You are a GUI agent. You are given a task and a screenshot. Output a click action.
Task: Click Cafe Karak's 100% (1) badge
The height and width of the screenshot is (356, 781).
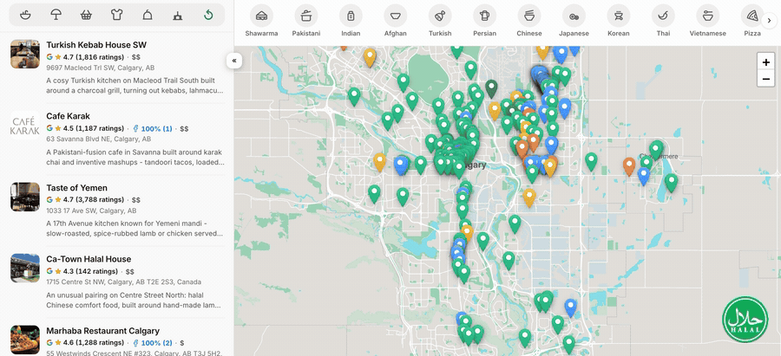pos(153,129)
